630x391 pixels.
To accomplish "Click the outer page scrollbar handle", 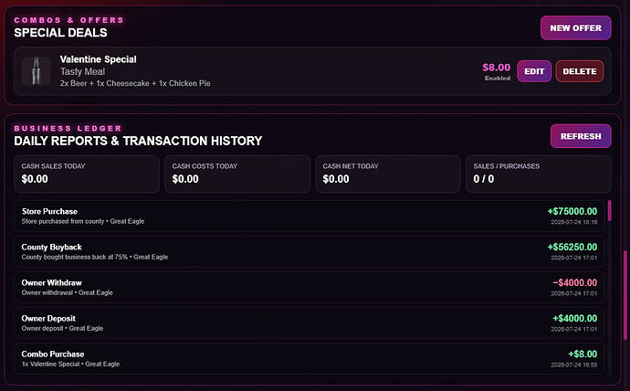I will click(x=625, y=295).
